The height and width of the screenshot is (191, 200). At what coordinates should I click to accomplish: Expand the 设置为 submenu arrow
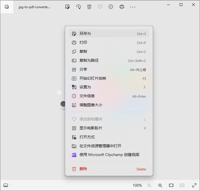click(144, 87)
